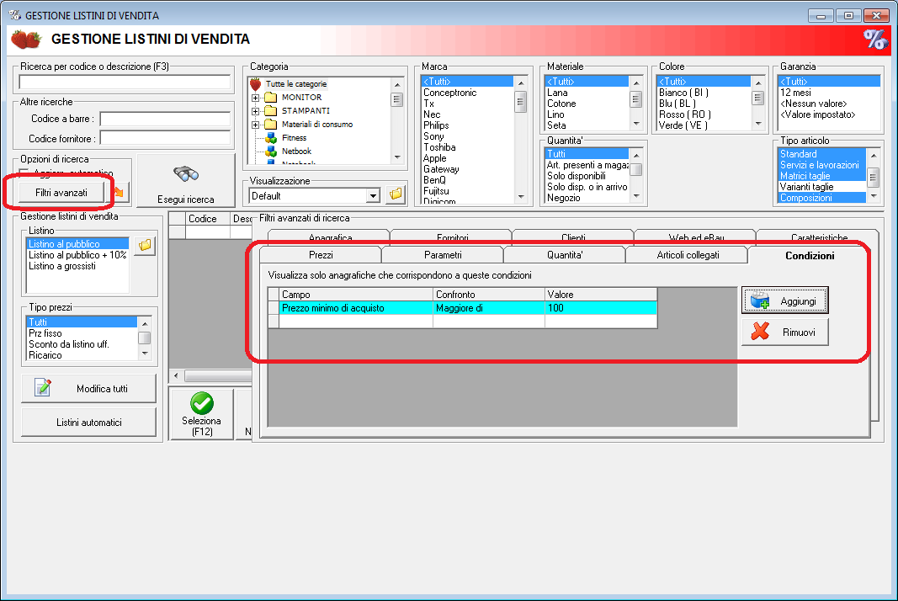The image size is (898, 601).
Task: Click the 100 value cell in conditions
Action: pyautogui.click(x=601, y=308)
